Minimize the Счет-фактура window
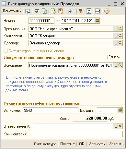Screen dimensions: 126x149 point(109,4)
